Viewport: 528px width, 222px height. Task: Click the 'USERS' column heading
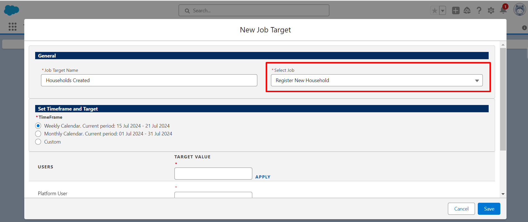[45, 167]
